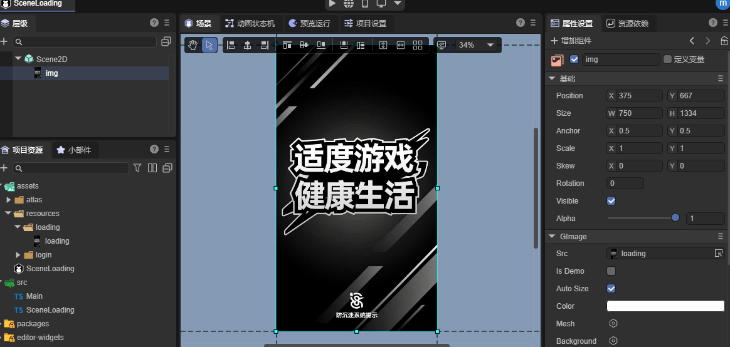
Task: Uncheck the Visible checkbox
Action: tap(611, 201)
